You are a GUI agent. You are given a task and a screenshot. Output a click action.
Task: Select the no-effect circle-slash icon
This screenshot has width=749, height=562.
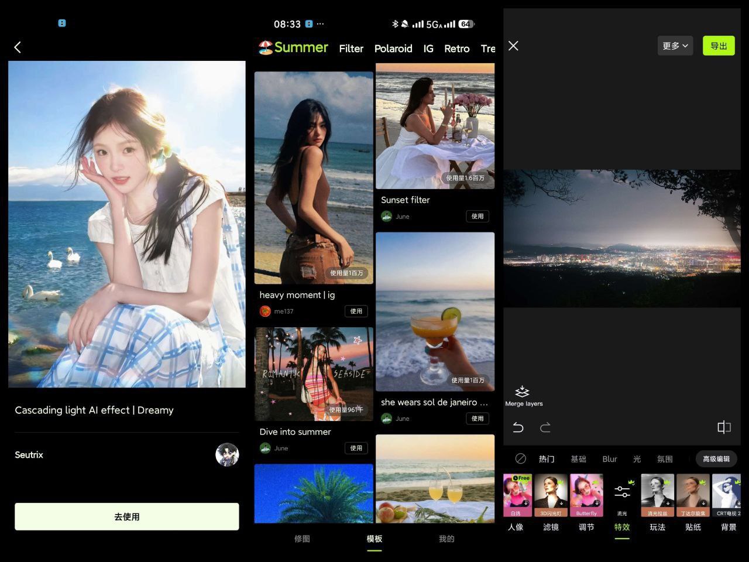[x=520, y=458]
